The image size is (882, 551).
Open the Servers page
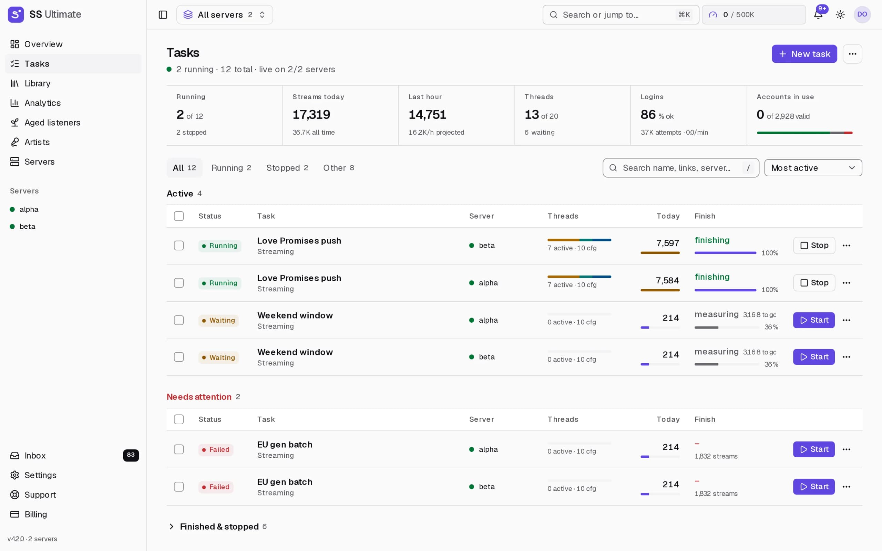(73, 162)
